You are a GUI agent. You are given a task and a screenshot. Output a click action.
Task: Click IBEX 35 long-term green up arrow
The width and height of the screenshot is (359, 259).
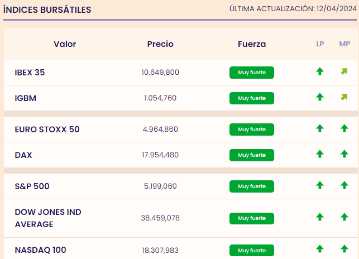[320, 71]
